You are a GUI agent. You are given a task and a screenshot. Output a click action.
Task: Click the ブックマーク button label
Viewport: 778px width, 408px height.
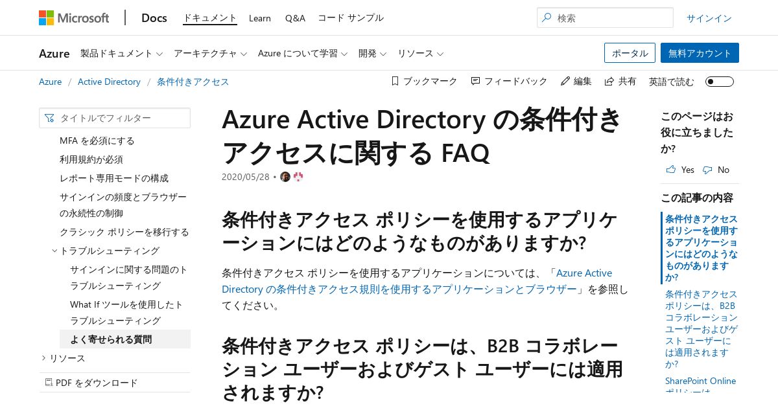coord(430,82)
